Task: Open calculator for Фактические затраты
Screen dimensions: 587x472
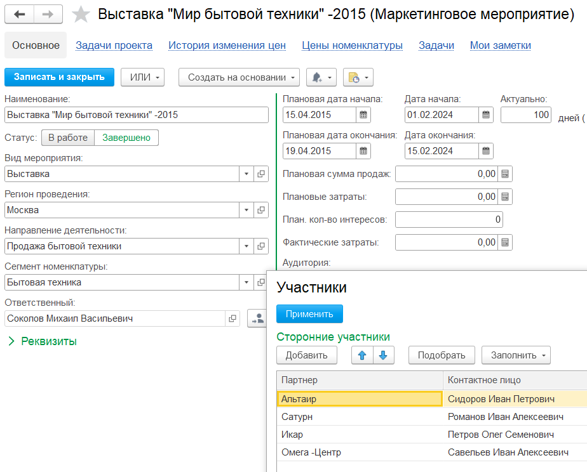Action: tap(505, 242)
